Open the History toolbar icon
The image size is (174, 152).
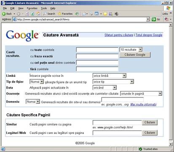click(77, 14)
